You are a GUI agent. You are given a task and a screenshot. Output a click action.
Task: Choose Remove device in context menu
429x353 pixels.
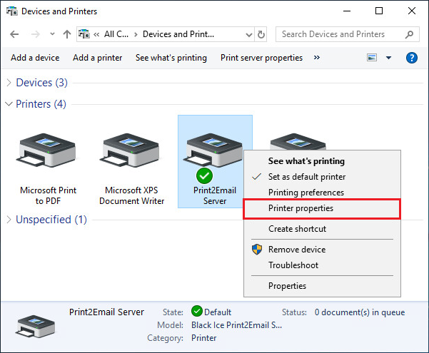(x=297, y=250)
